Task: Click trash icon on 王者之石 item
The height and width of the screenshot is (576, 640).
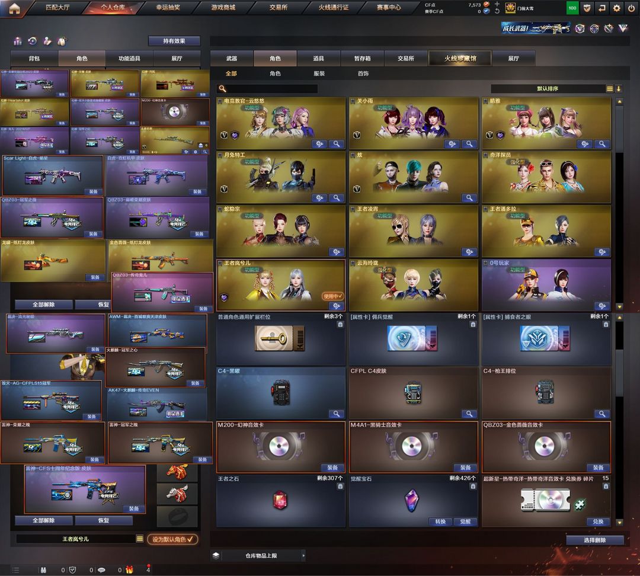Action: point(340,486)
